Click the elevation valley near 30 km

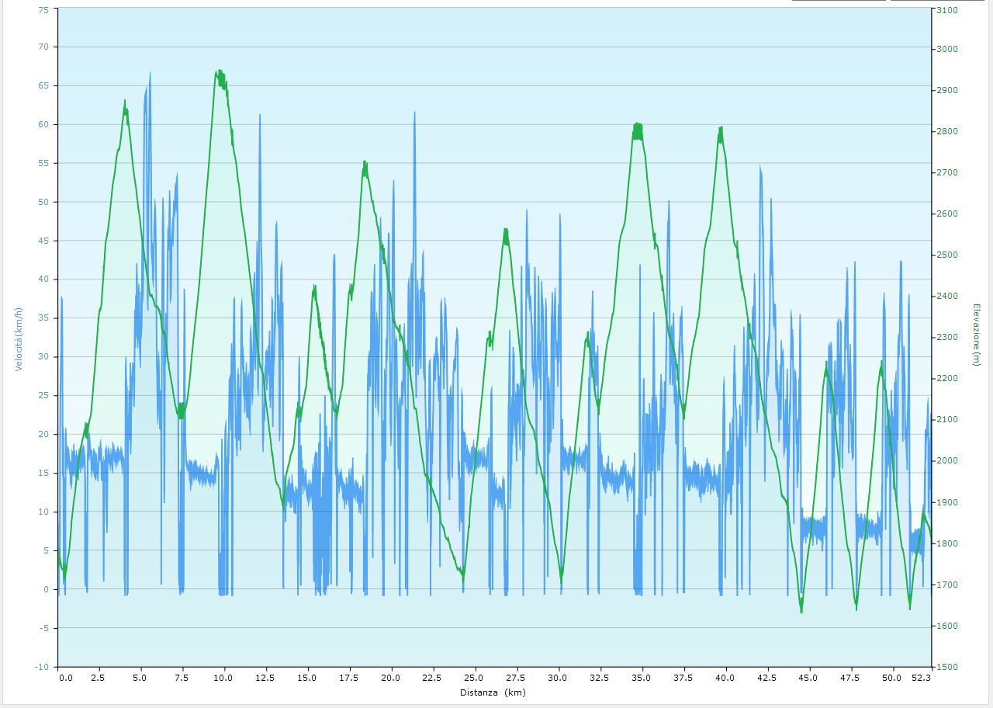tap(561, 579)
